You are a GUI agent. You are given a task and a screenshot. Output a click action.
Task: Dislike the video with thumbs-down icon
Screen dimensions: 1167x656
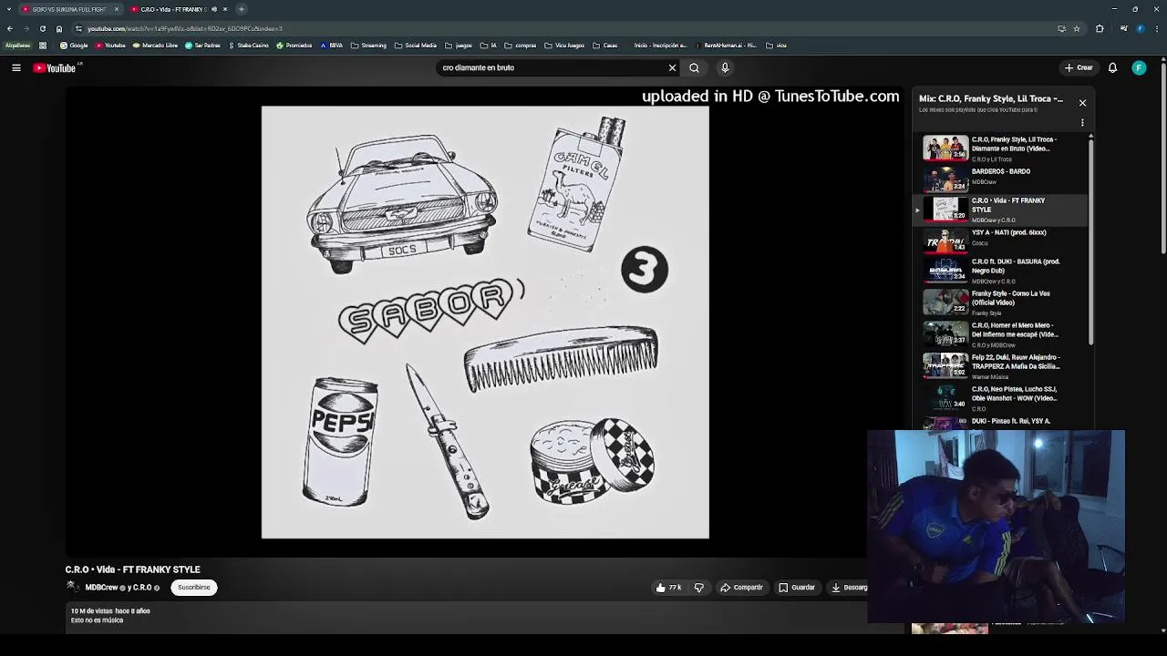click(x=699, y=588)
